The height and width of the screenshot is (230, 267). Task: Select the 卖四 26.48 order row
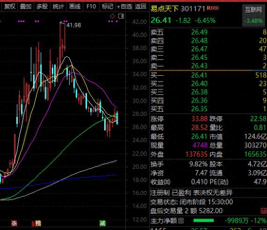tap(208, 41)
